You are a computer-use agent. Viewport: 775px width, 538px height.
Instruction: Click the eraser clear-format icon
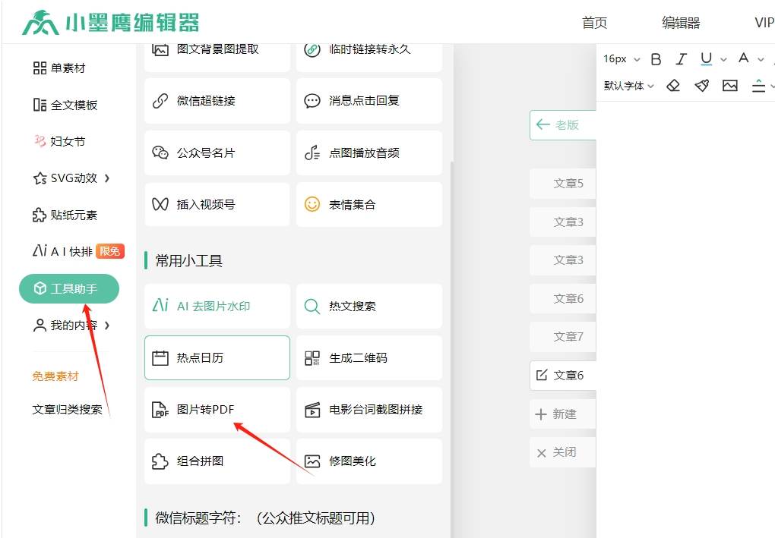673,86
